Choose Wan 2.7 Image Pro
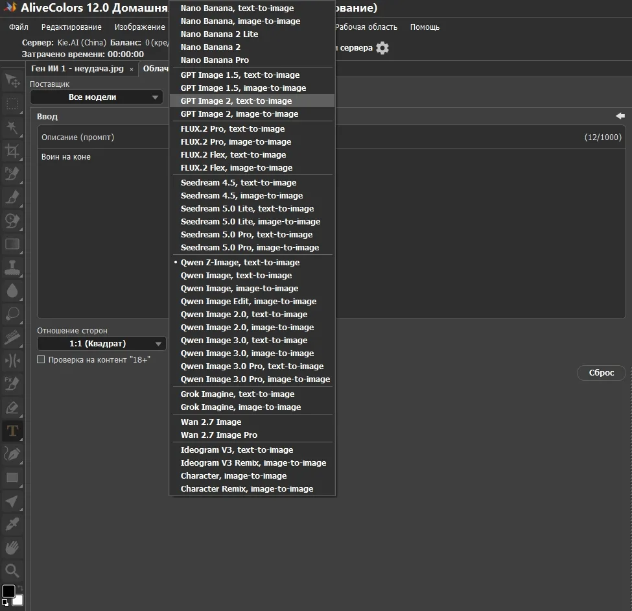Screen dimensions: 632x611 (252, 435)
